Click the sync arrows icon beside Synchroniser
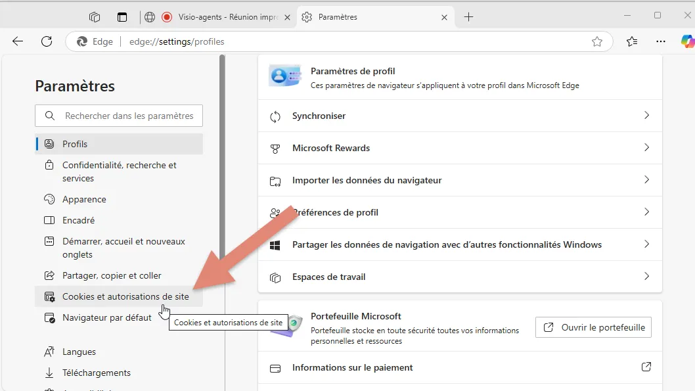Screen dimensions: 695x391 tap(275, 116)
